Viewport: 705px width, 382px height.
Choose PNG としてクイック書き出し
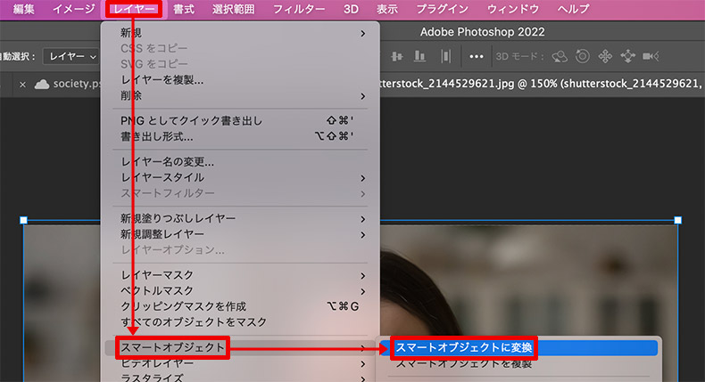click(242, 120)
